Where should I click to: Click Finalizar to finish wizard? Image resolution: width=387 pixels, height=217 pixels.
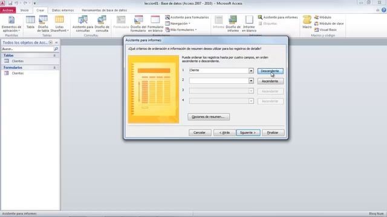pyautogui.click(x=273, y=133)
